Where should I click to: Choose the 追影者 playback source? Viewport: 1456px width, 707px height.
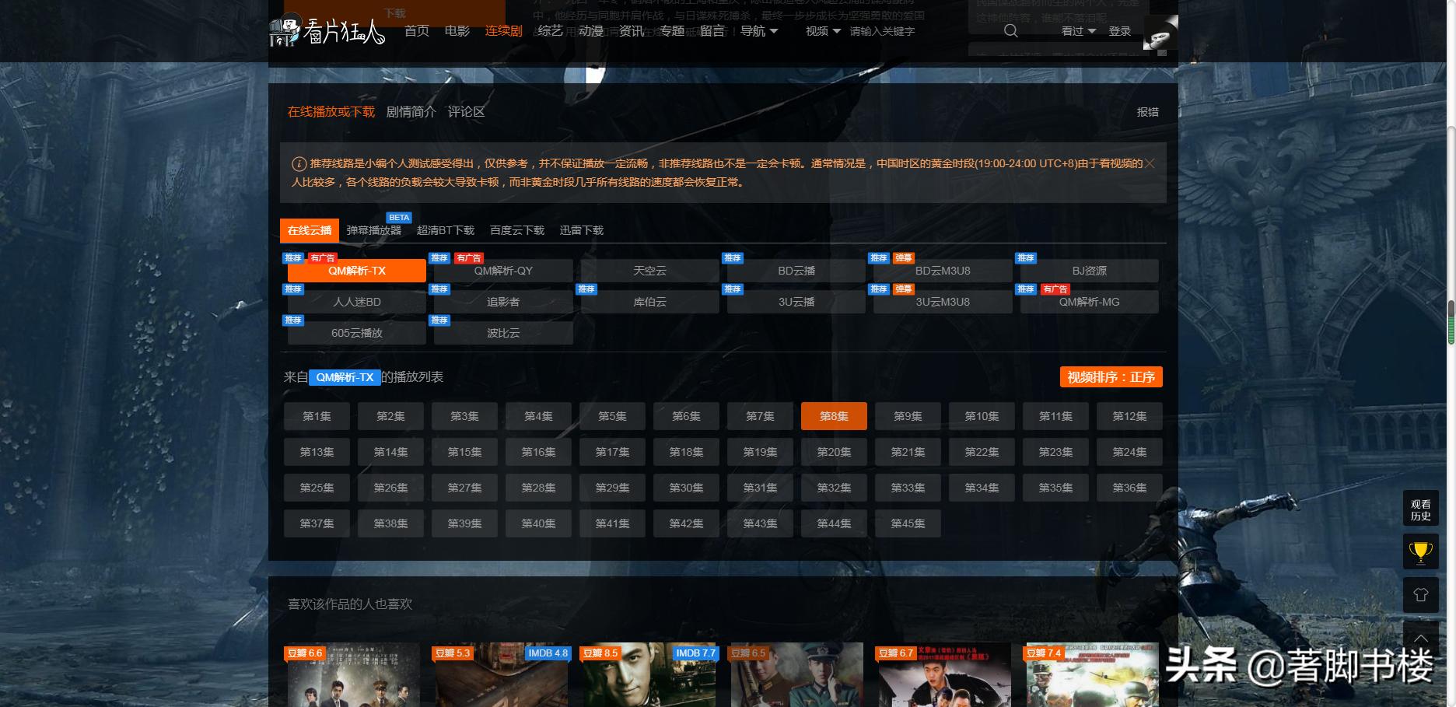[503, 302]
